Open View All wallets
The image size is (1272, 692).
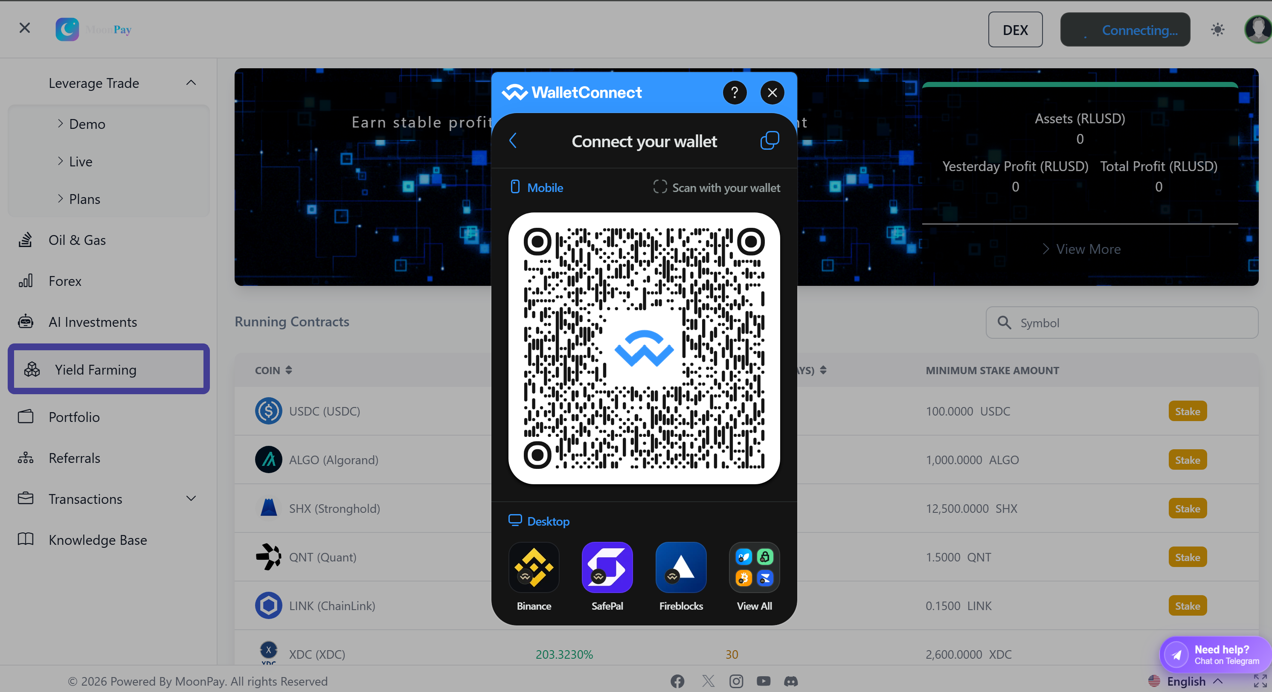754,576
